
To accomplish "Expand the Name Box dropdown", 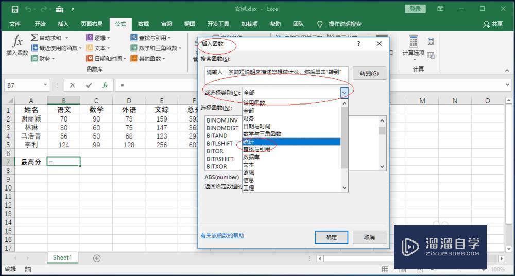I will pos(46,85).
